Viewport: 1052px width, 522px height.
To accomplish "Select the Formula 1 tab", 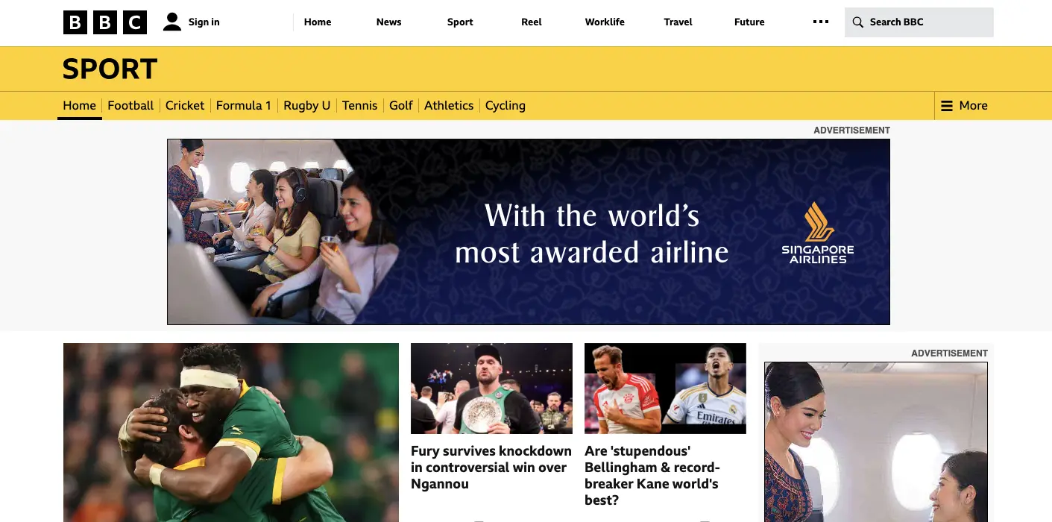I will [x=244, y=106].
